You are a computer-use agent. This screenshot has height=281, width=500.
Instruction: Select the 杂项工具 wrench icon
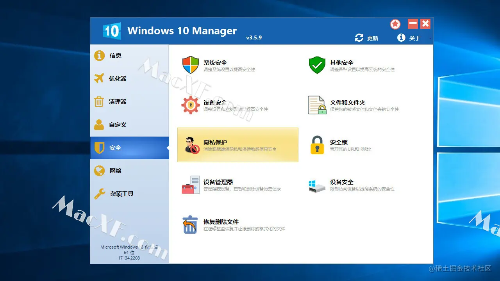pos(100,194)
